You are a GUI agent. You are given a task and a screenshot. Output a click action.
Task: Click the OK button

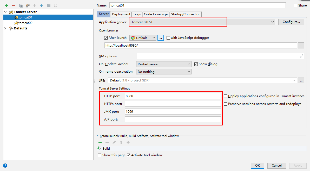(257, 166)
